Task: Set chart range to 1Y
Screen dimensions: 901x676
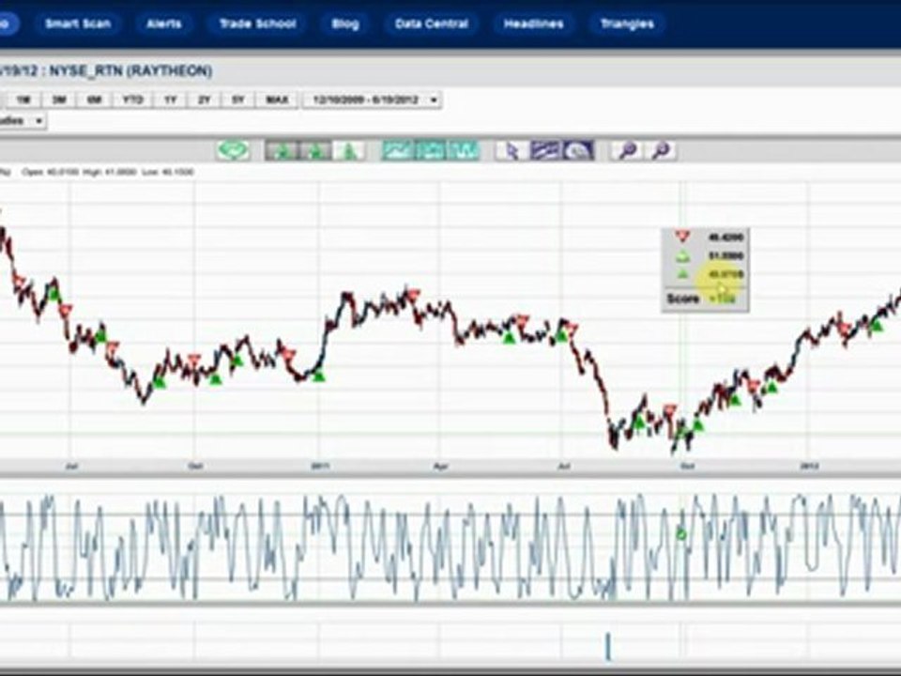Action: (x=170, y=100)
